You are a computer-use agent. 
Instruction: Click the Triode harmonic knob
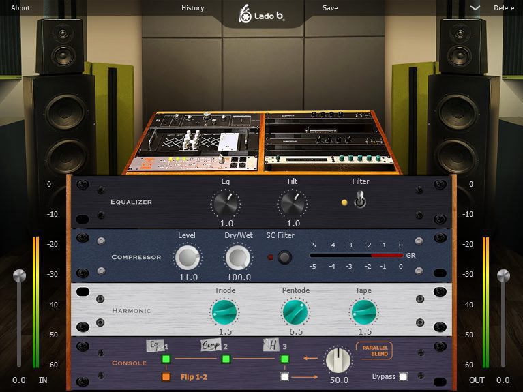[225, 313]
